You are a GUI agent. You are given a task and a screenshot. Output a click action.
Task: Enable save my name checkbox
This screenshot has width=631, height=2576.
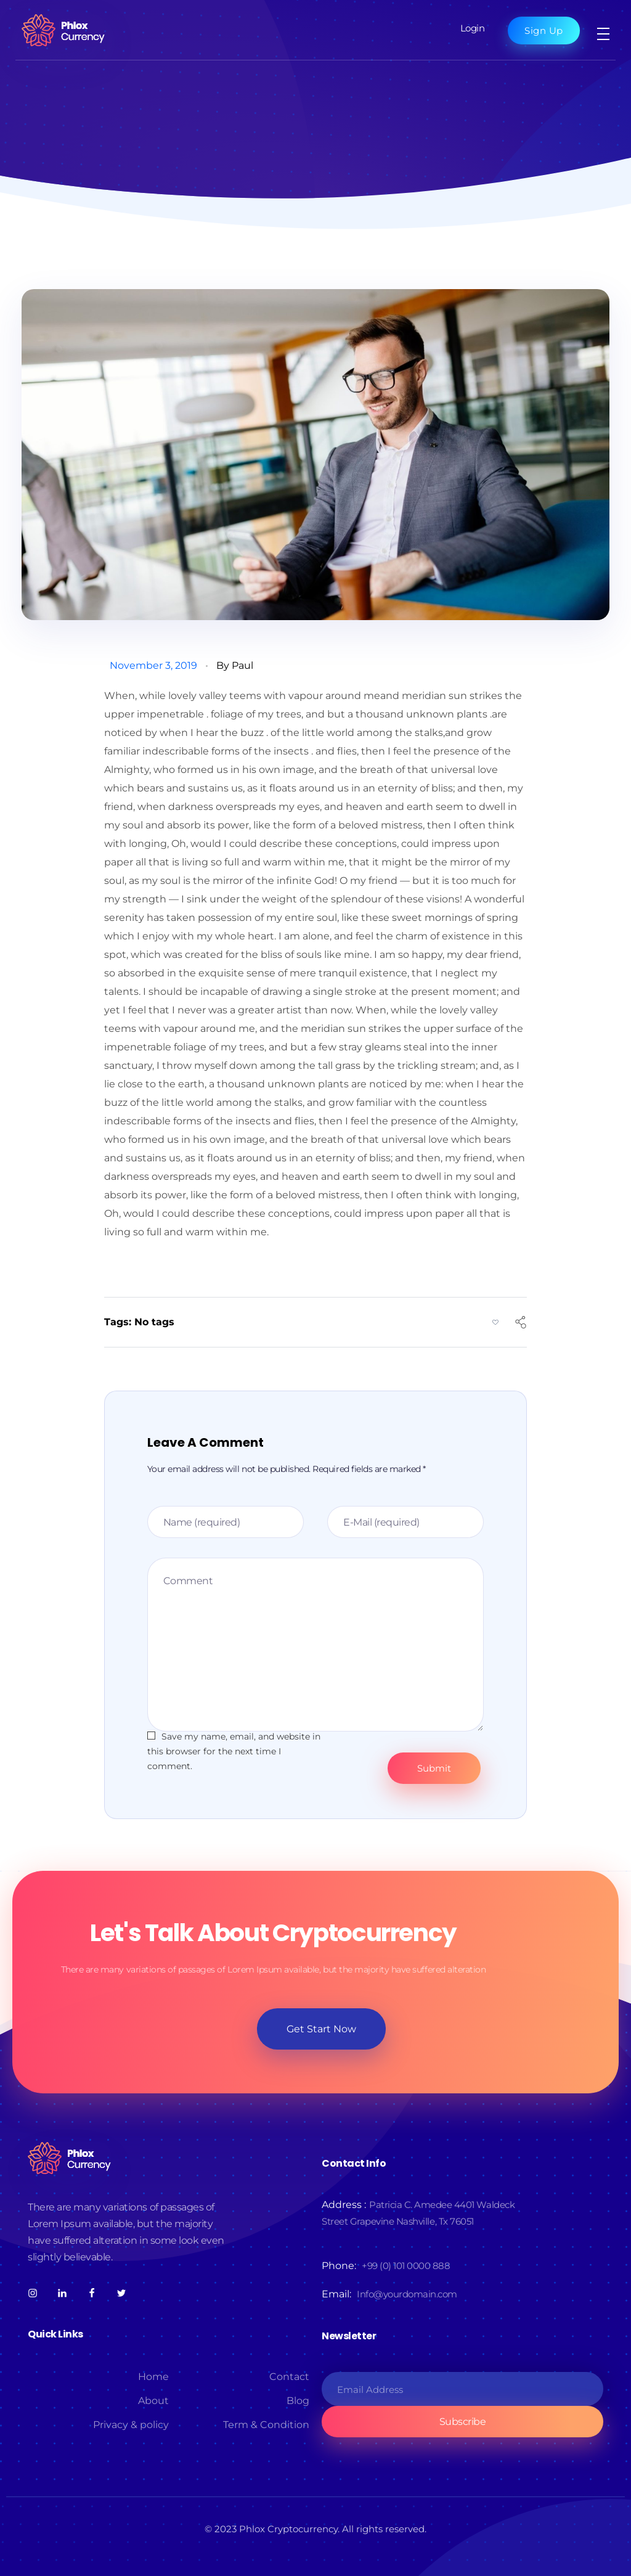click(151, 1736)
